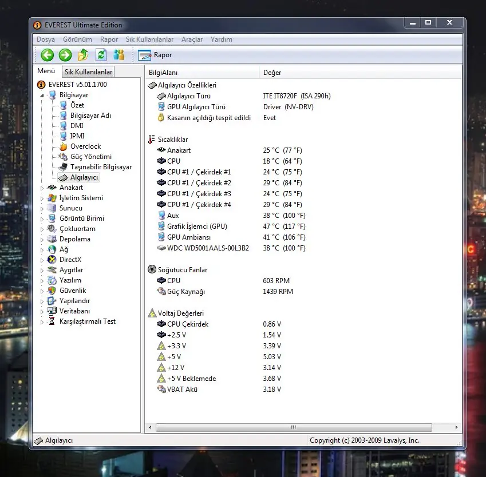Expand the İşletim Sistemi node

tap(42, 198)
